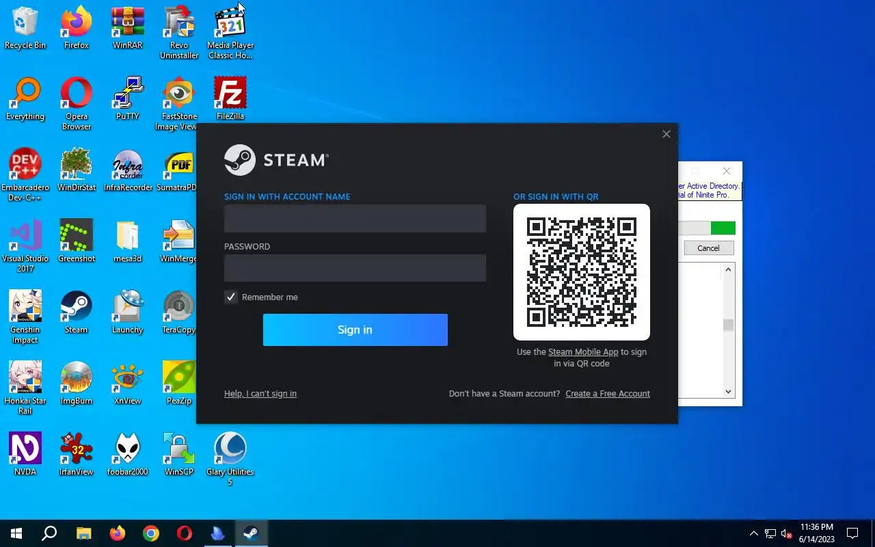Launch Opera from the taskbar
875x547 pixels.
pos(184,533)
